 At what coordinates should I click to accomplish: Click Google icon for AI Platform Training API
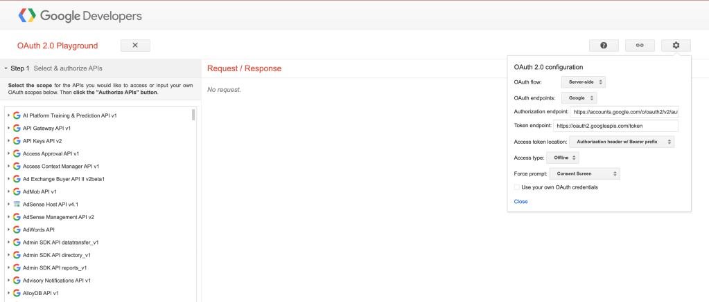(17, 115)
